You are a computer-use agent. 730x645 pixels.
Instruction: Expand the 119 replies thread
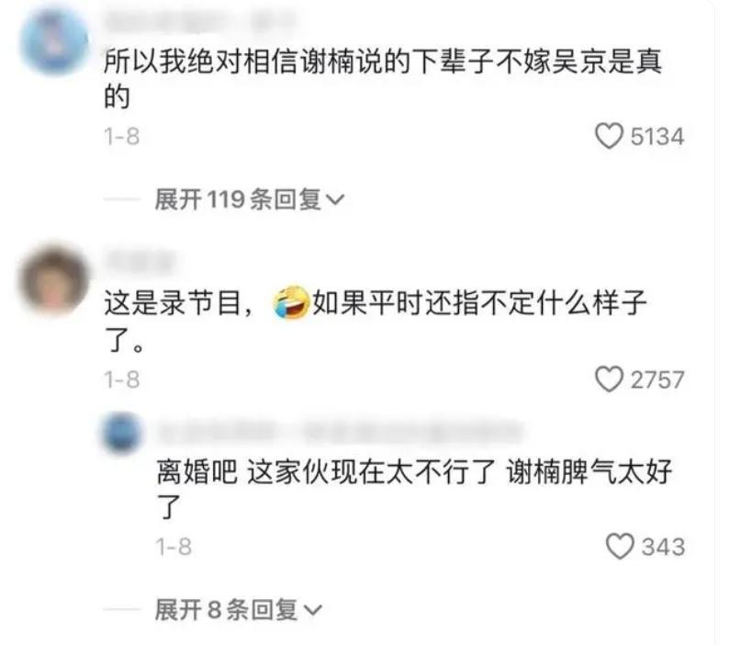[250, 199]
